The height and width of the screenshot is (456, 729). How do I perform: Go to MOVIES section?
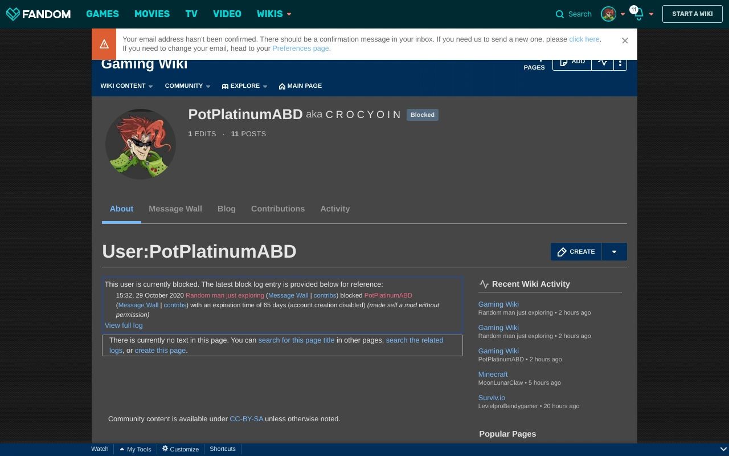pyautogui.click(x=152, y=14)
